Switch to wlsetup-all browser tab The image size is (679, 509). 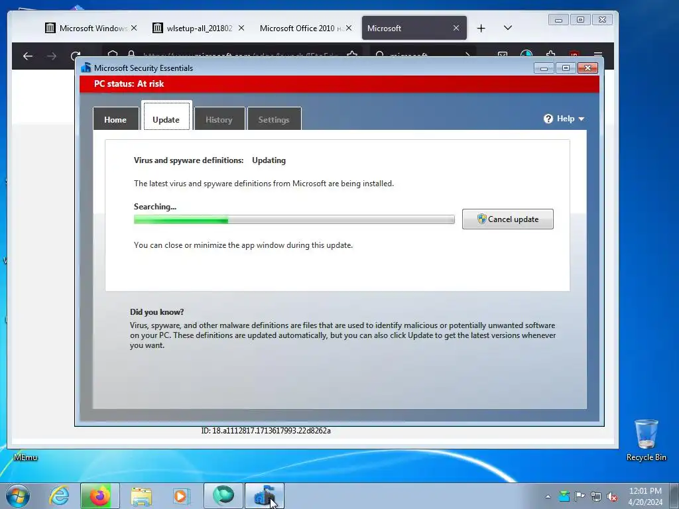tap(198, 28)
